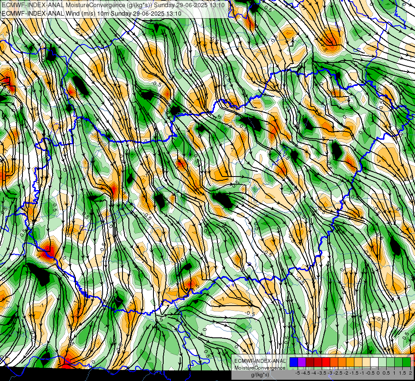Click the -4.5 tick value on legend scale

306,373
